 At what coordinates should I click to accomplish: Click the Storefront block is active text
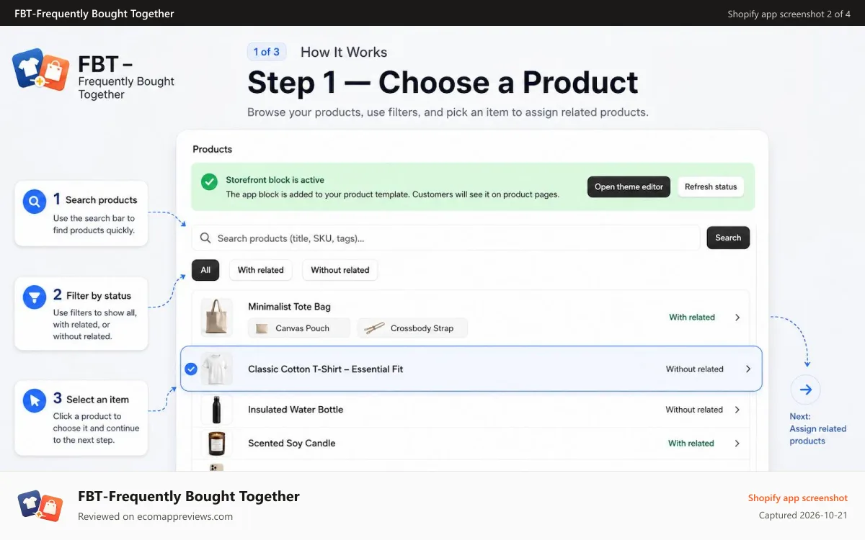click(x=275, y=180)
